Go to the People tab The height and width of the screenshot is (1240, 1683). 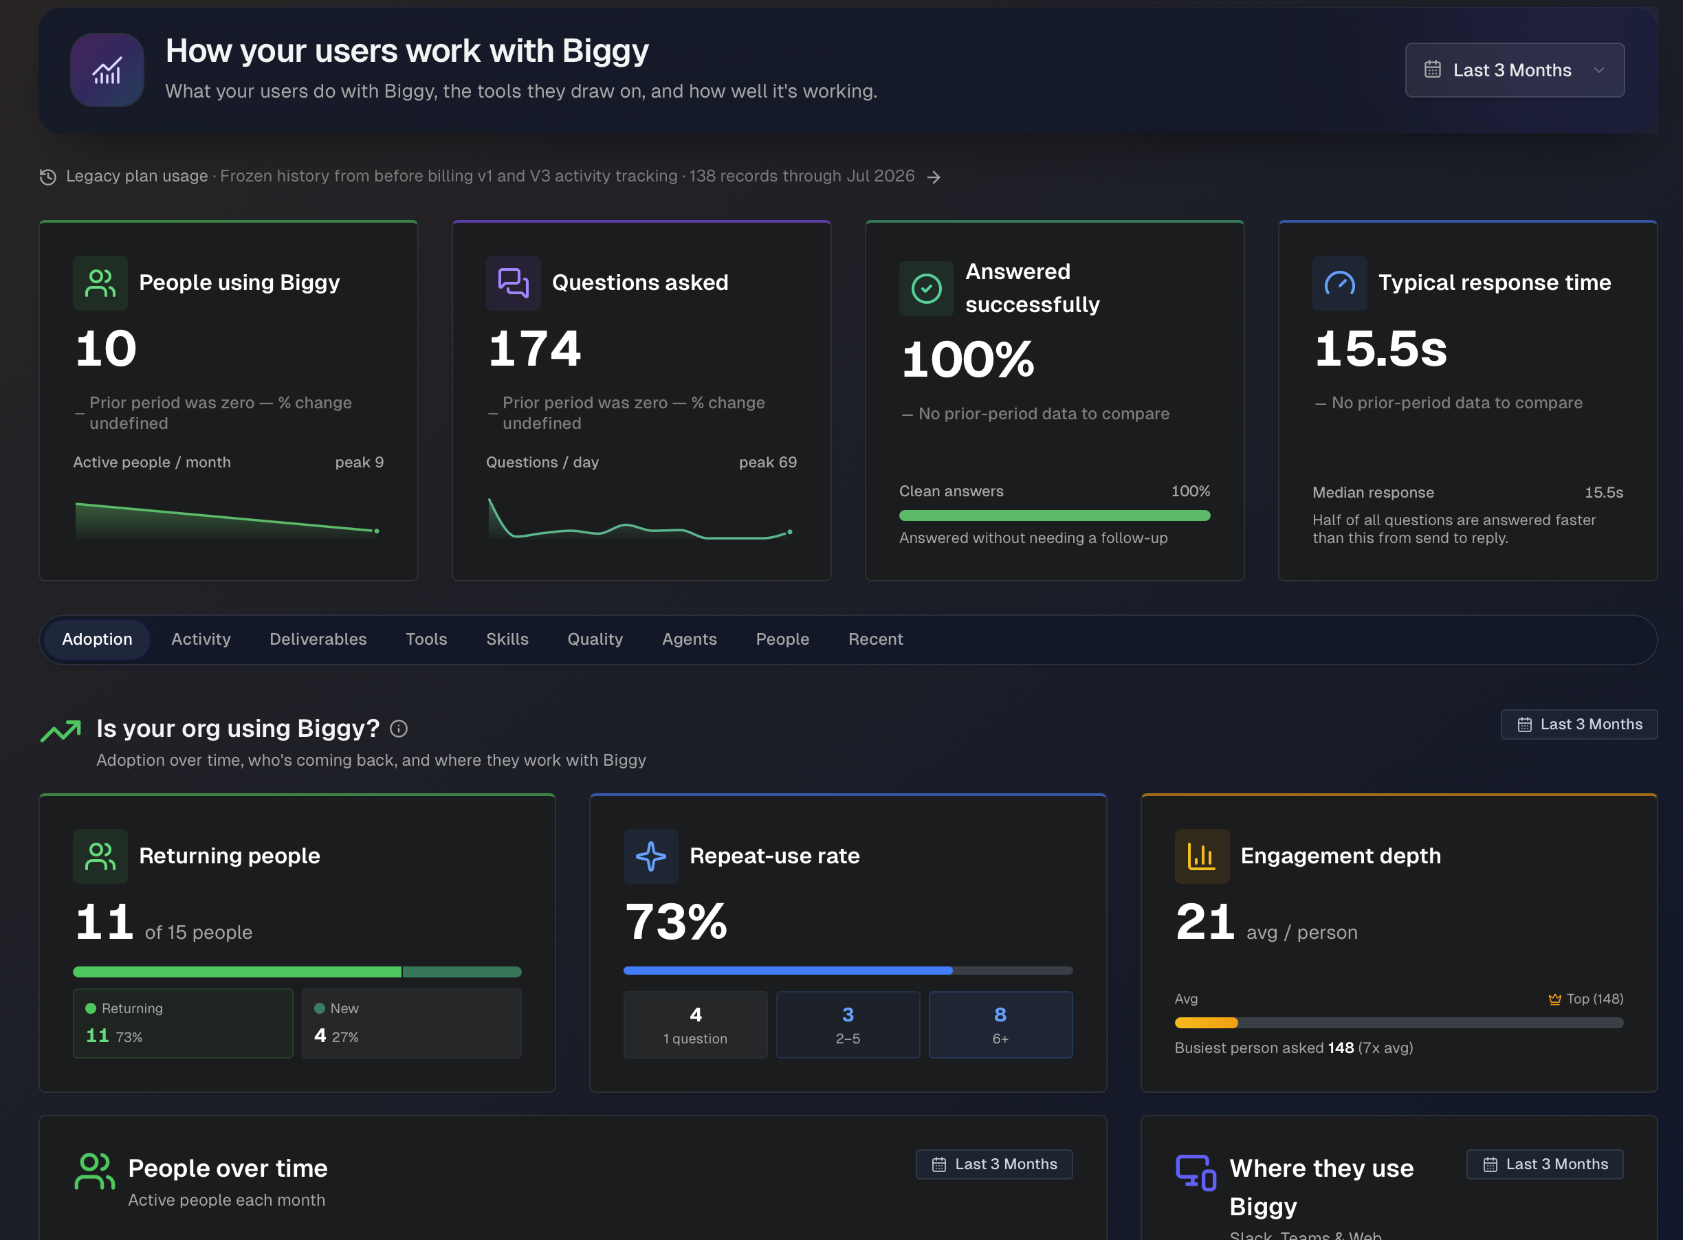(x=782, y=639)
